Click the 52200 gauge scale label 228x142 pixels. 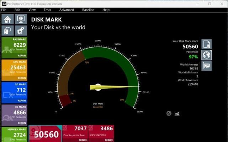point(146,92)
